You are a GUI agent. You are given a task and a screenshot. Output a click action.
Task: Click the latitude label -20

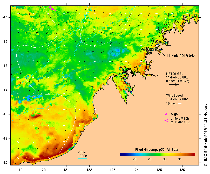(5, 163)
